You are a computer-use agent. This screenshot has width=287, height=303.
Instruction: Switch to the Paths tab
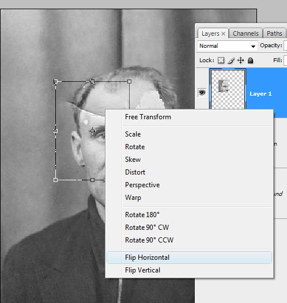274,33
